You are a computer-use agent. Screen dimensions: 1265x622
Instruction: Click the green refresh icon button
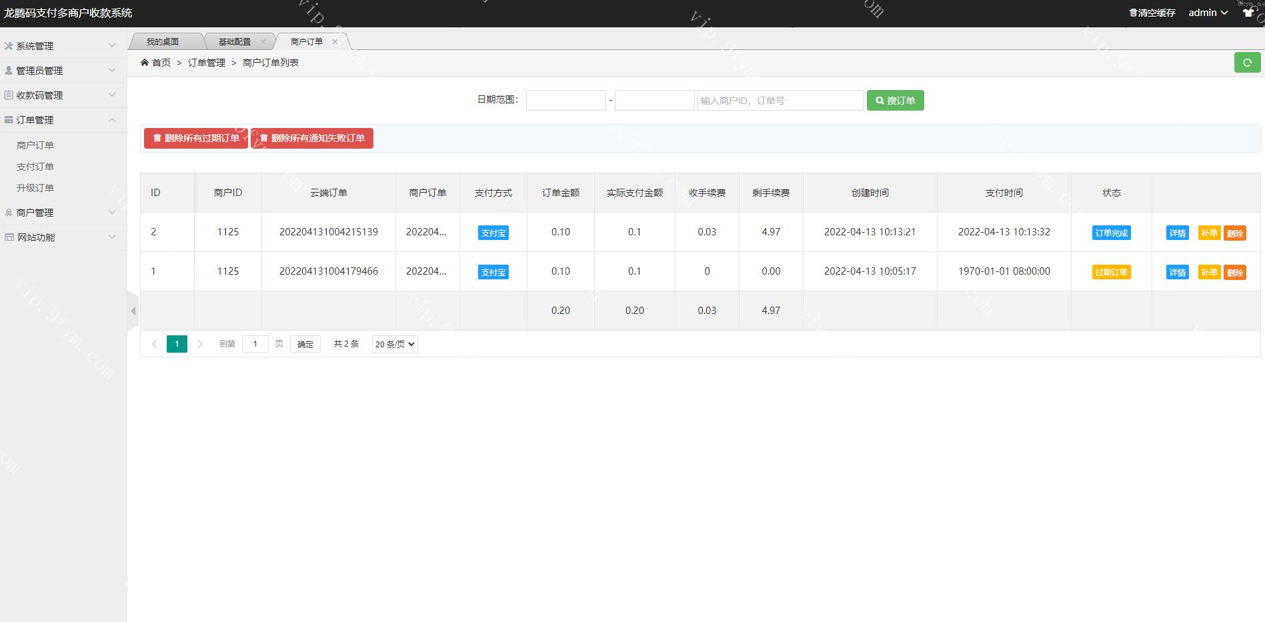[x=1247, y=63]
